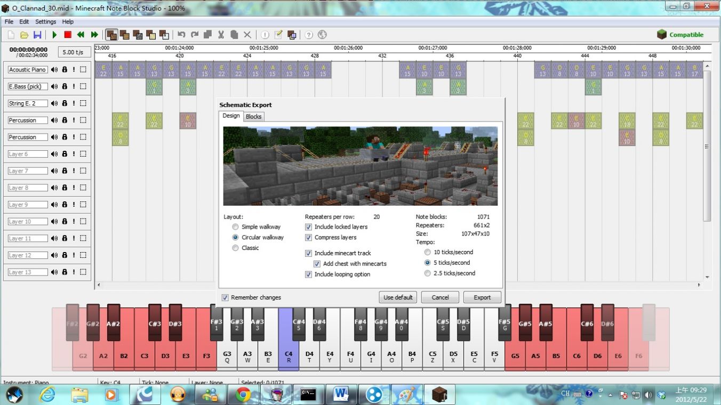Image resolution: width=721 pixels, height=405 pixels.
Task: Open a song with the folder icon
Action: click(24, 35)
